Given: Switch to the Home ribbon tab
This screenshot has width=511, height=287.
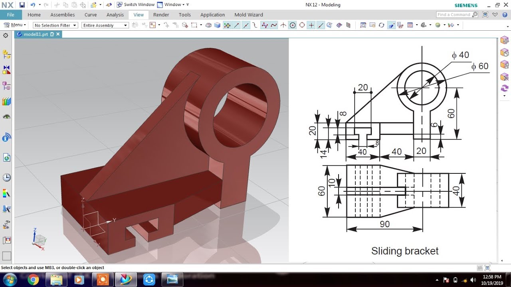Looking at the screenshot, I should coord(34,15).
